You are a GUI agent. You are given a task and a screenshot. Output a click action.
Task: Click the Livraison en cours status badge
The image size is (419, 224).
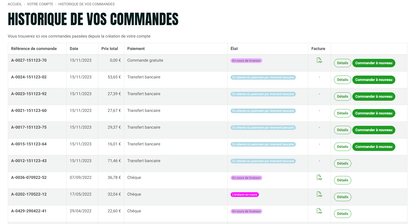point(245,195)
